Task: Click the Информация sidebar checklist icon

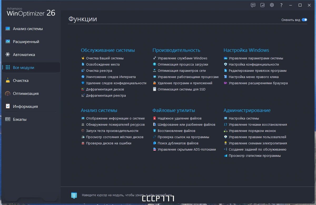Action: click(8, 106)
